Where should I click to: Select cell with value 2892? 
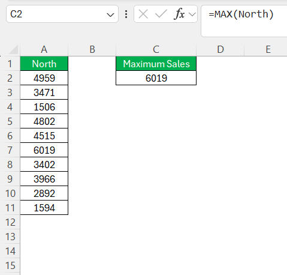point(44,193)
